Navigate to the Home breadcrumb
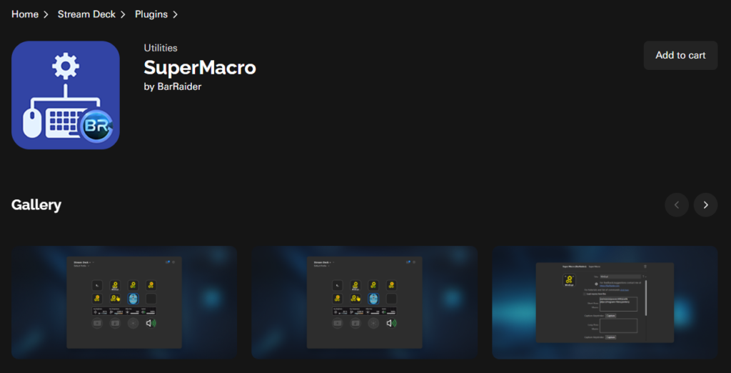 pyautogui.click(x=25, y=14)
